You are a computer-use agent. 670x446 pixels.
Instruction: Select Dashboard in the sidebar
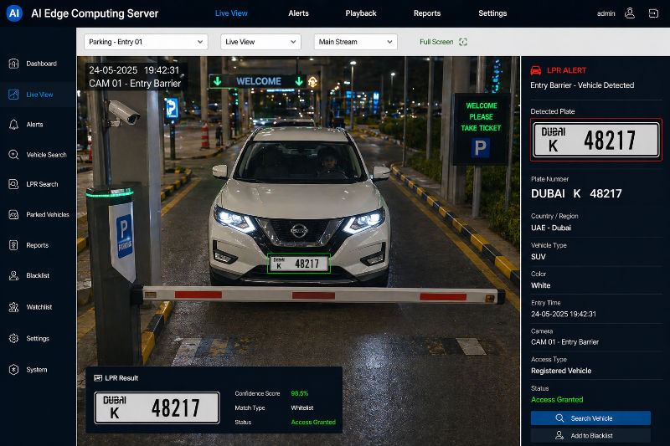tap(38, 64)
